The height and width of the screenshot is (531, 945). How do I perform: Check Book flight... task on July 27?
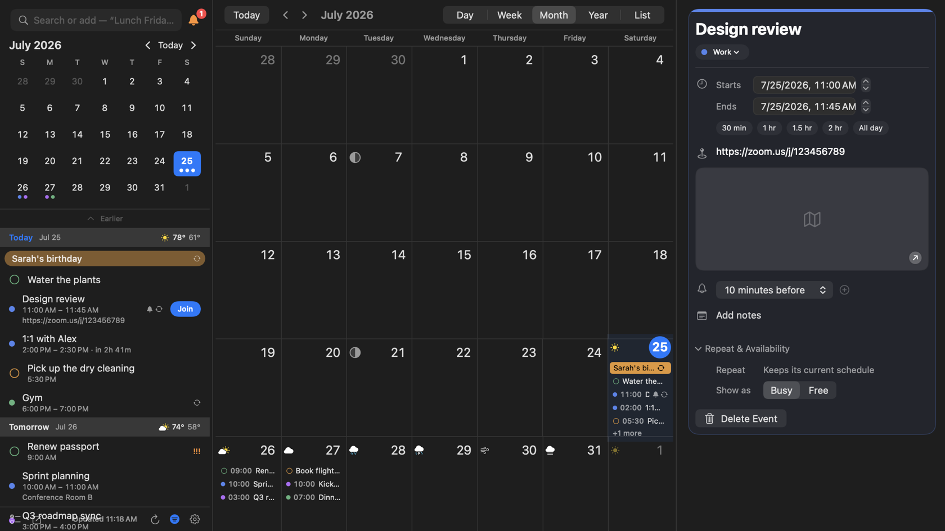click(289, 471)
